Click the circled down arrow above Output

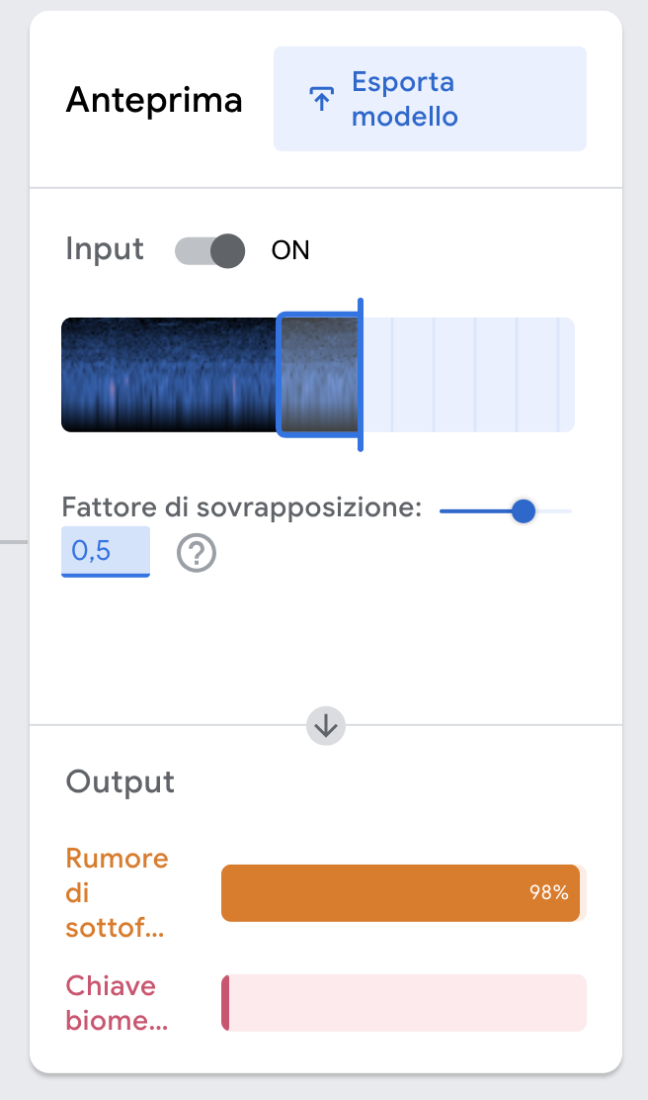click(326, 726)
